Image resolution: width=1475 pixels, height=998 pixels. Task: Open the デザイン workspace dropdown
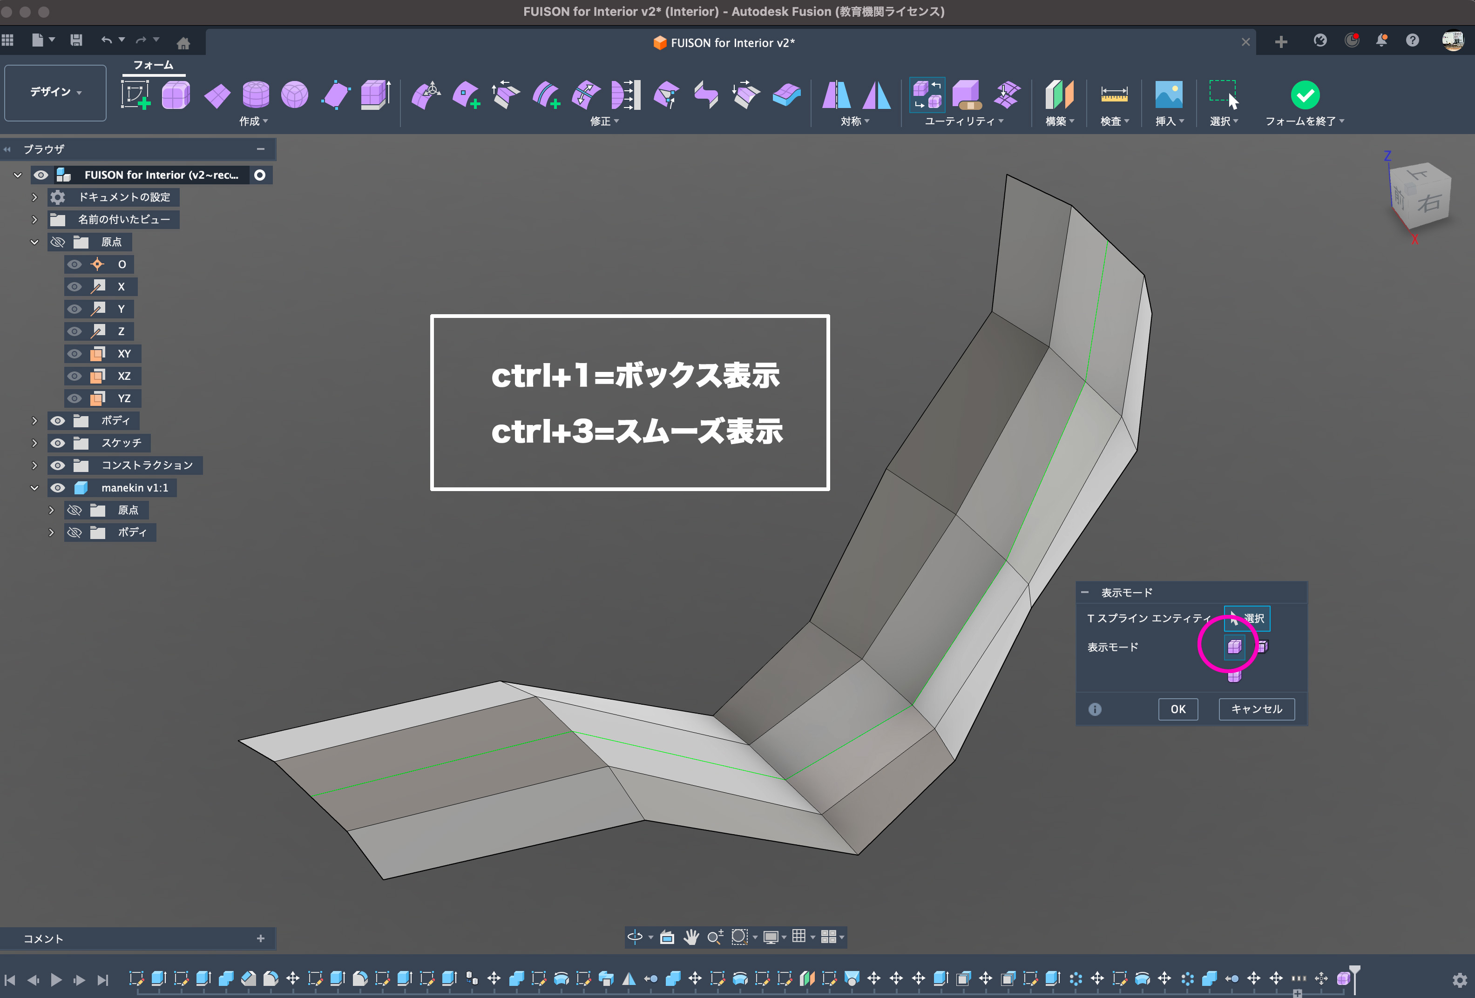pos(55,93)
